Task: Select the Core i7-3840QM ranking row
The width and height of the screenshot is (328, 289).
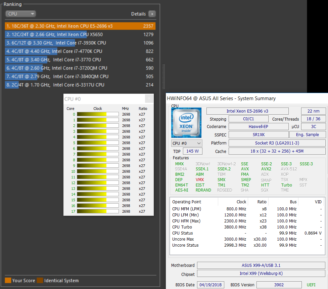Action: click(x=80, y=76)
